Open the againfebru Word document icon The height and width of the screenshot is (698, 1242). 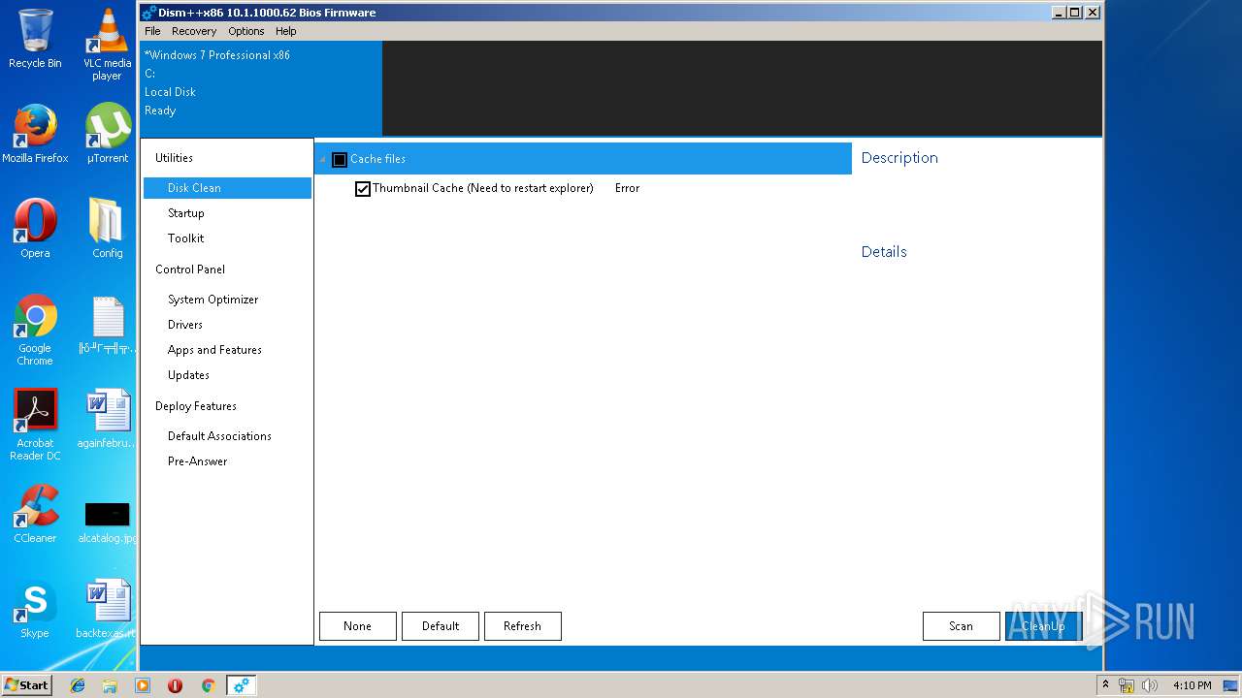pyautogui.click(x=107, y=419)
